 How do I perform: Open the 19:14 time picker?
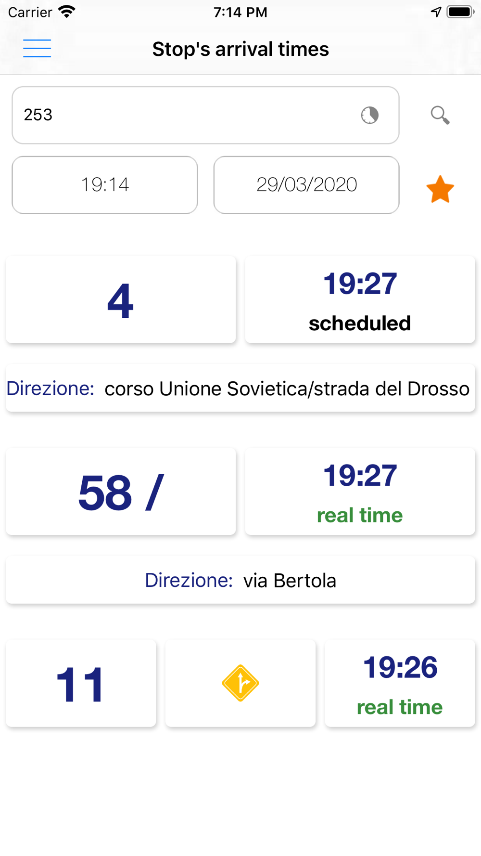(x=105, y=185)
